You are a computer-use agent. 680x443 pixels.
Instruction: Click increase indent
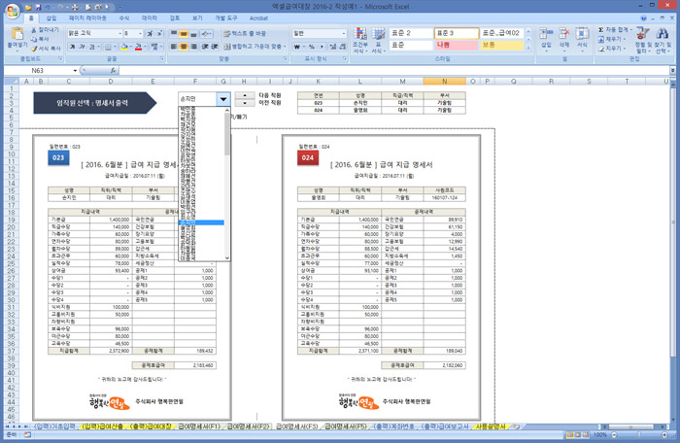click(x=215, y=47)
